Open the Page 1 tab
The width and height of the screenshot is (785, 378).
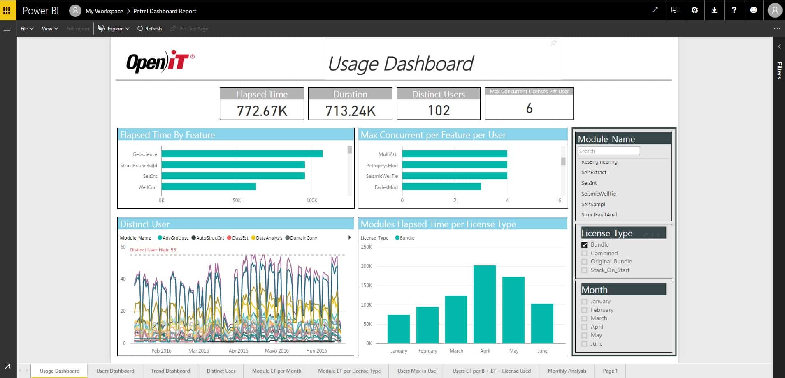tap(610, 371)
